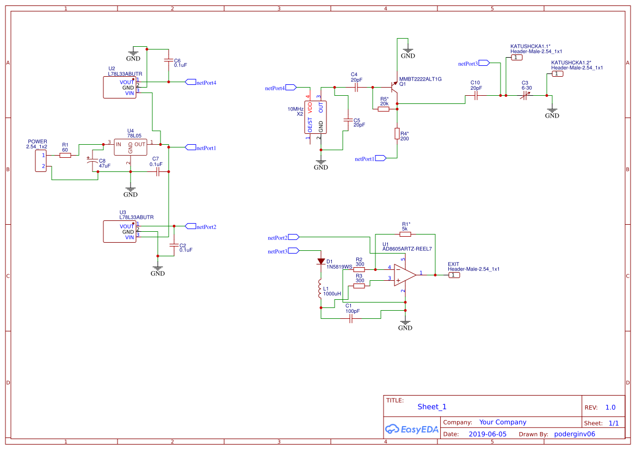Click the drawn-by name poderginv06

point(575,434)
